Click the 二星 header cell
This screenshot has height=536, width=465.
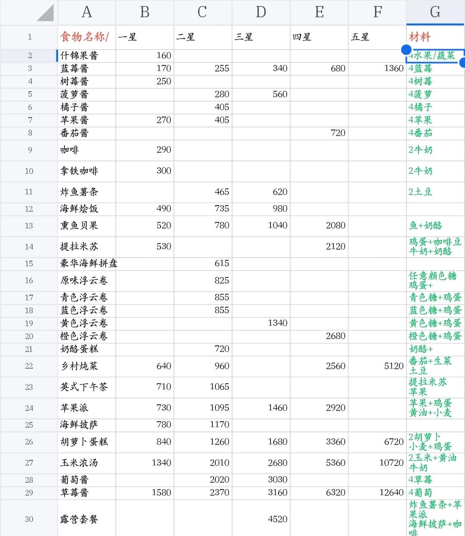pyautogui.click(x=203, y=37)
